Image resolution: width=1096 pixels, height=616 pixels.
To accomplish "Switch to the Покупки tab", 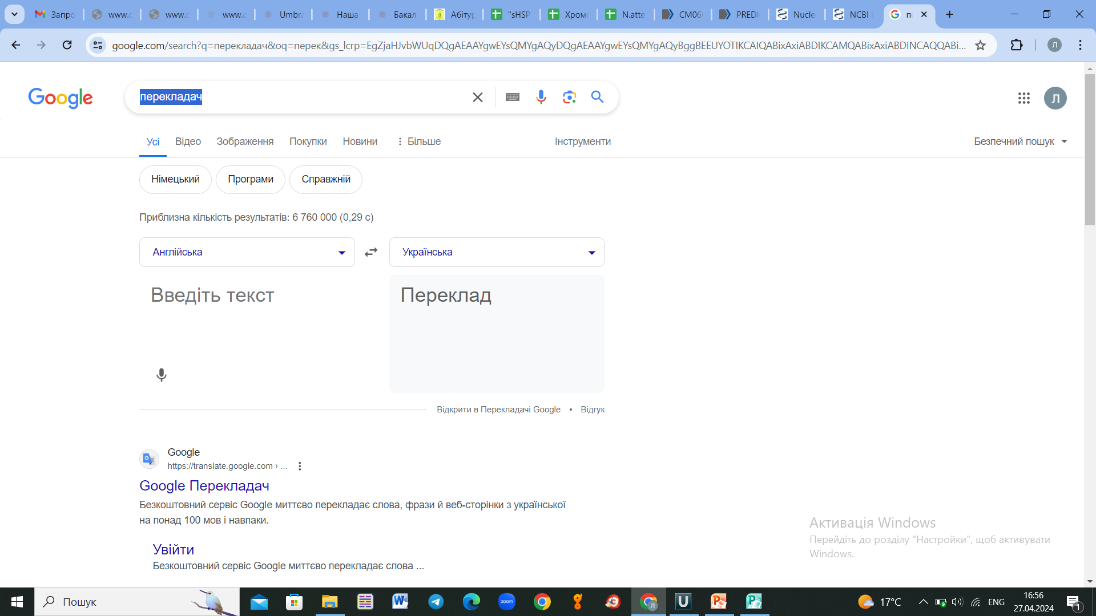I will pyautogui.click(x=308, y=141).
